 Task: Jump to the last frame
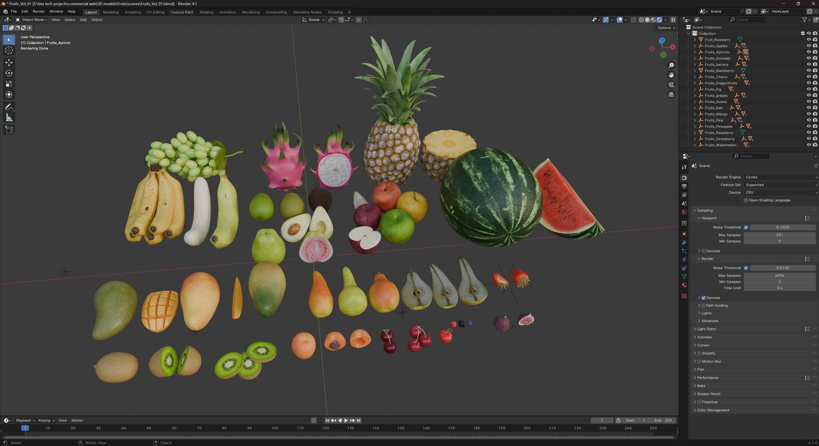tap(359, 420)
